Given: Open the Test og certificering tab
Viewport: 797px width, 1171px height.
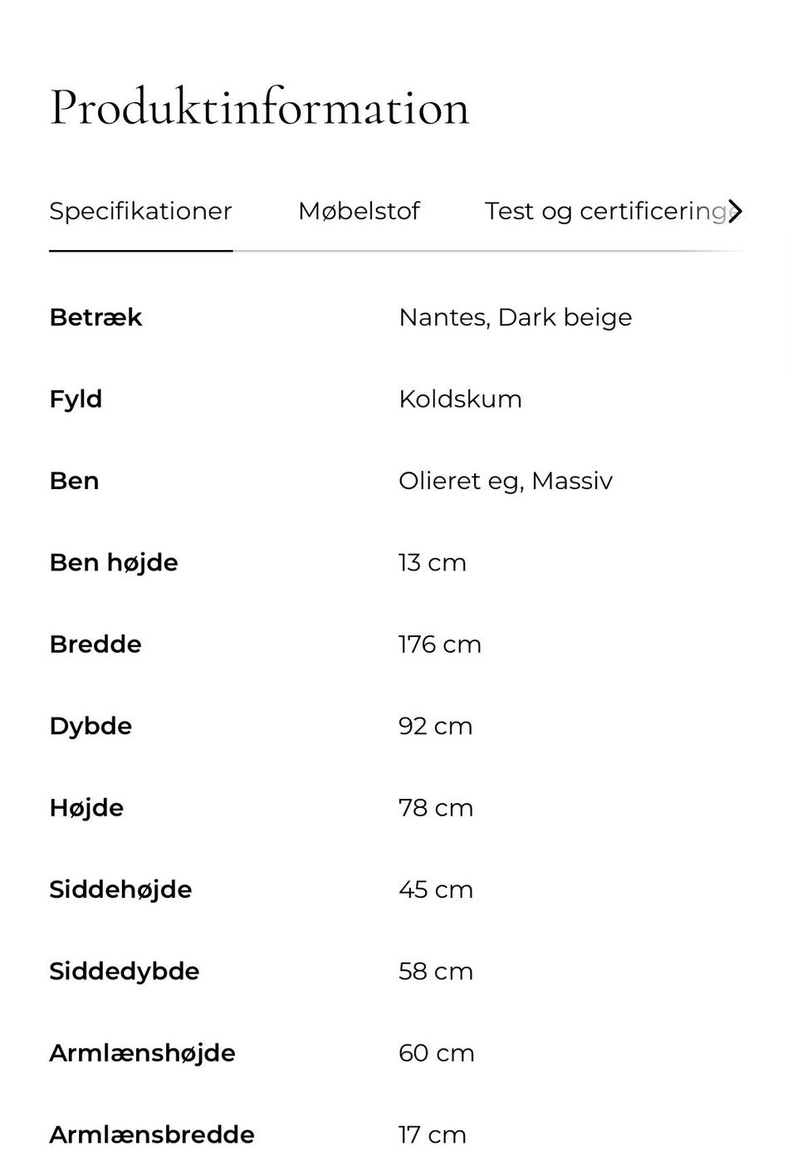Looking at the screenshot, I should coord(604,211).
